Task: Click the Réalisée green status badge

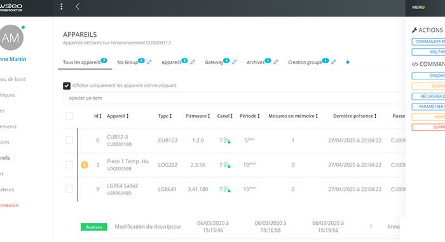Action: pos(93,227)
